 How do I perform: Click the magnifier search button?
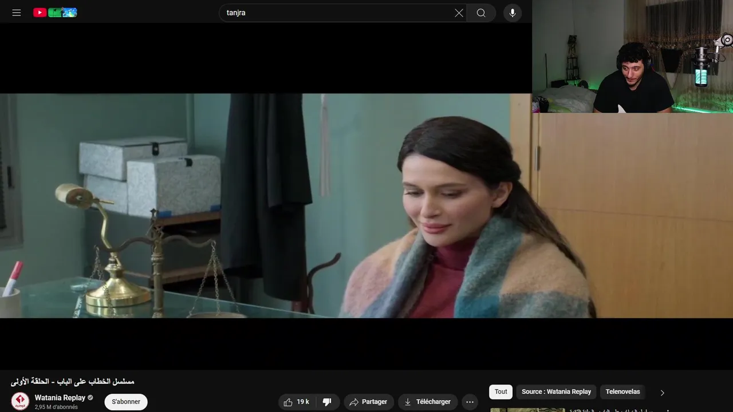pyautogui.click(x=481, y=13)
